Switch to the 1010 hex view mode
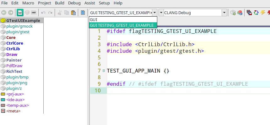The image size is (270, 125). pyautogui.click(x=34, y=13)
